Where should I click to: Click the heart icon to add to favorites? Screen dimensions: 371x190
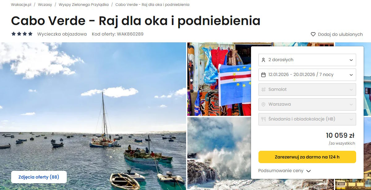point(313,34)
